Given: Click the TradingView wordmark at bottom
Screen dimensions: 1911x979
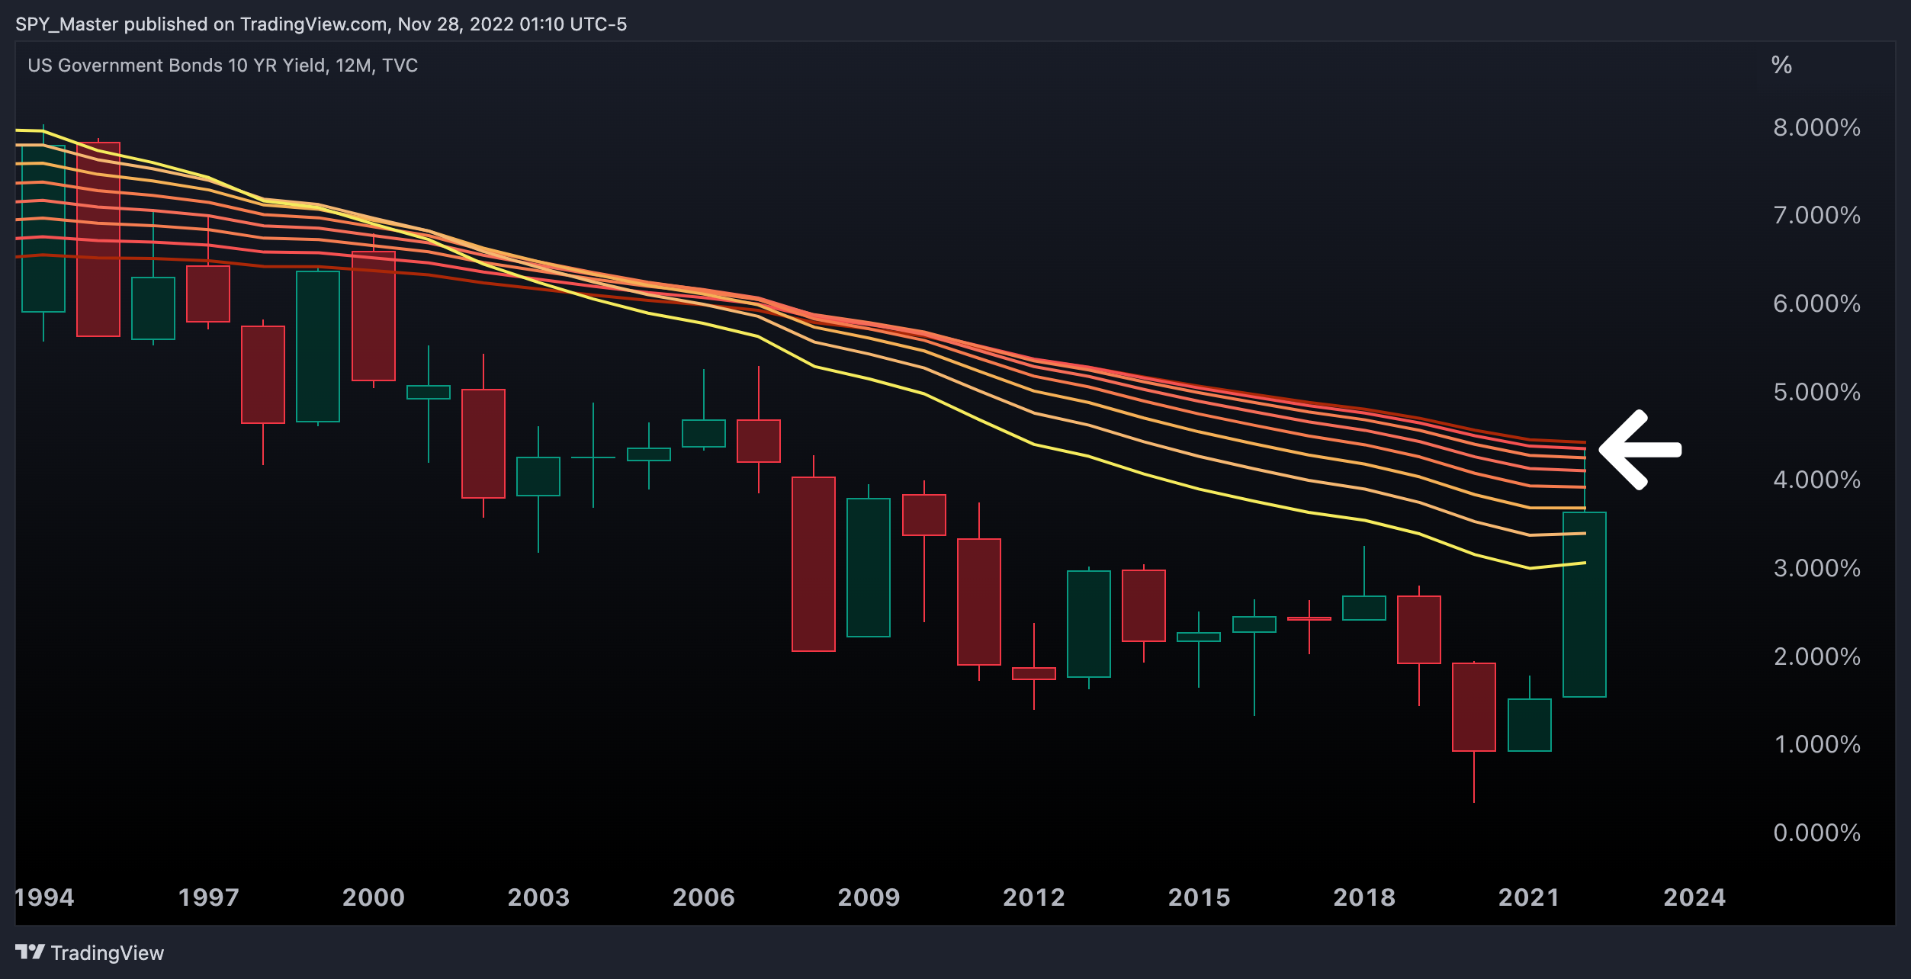Looking at the screenshot, I should [108, 953].
